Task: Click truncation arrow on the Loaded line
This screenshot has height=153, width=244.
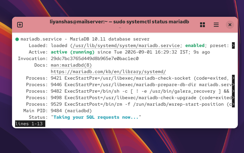Action: 233,46
